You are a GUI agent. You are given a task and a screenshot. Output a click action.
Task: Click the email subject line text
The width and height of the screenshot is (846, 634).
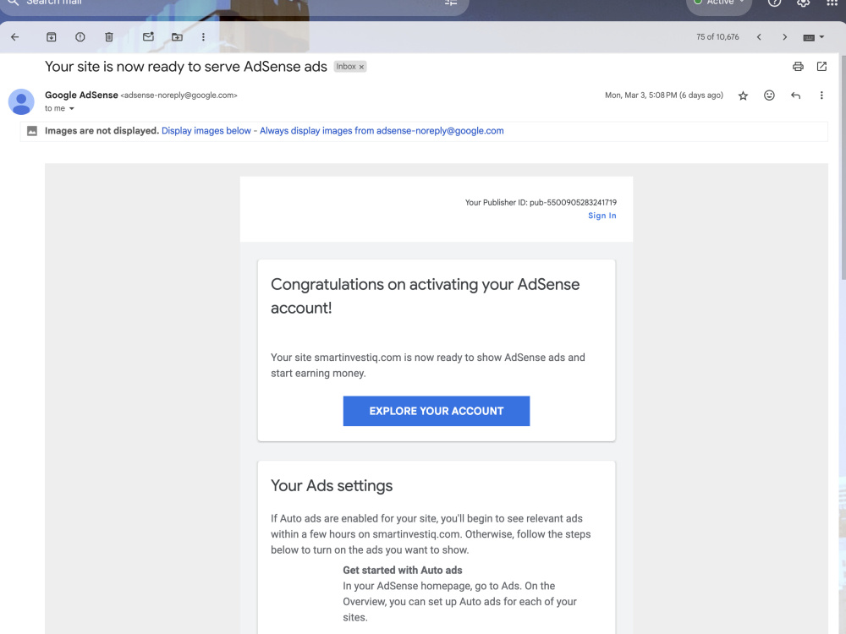tap(185, 67)
